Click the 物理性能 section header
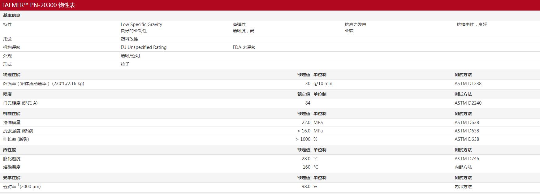540x194 pixels. click(x=12, y=75)
